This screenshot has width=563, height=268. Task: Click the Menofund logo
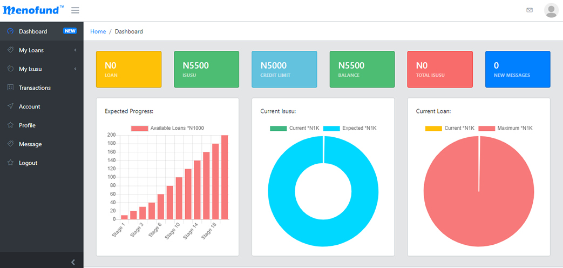pos(33,10)
